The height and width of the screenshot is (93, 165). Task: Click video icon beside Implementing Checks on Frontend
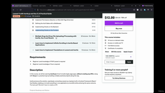point(33,30)
